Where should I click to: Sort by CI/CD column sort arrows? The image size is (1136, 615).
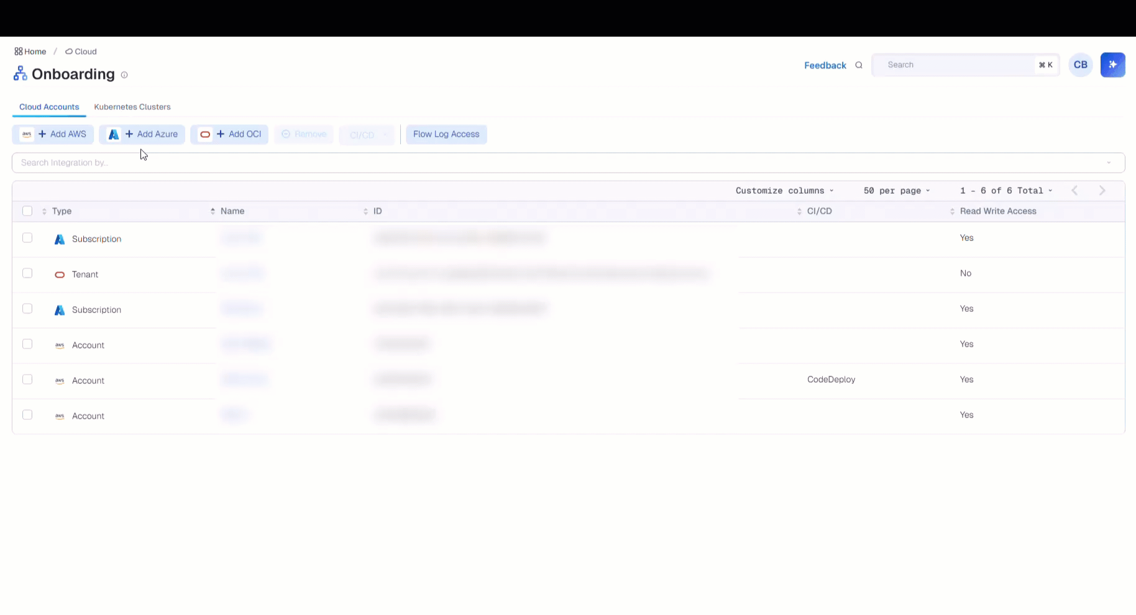(799, 212)
